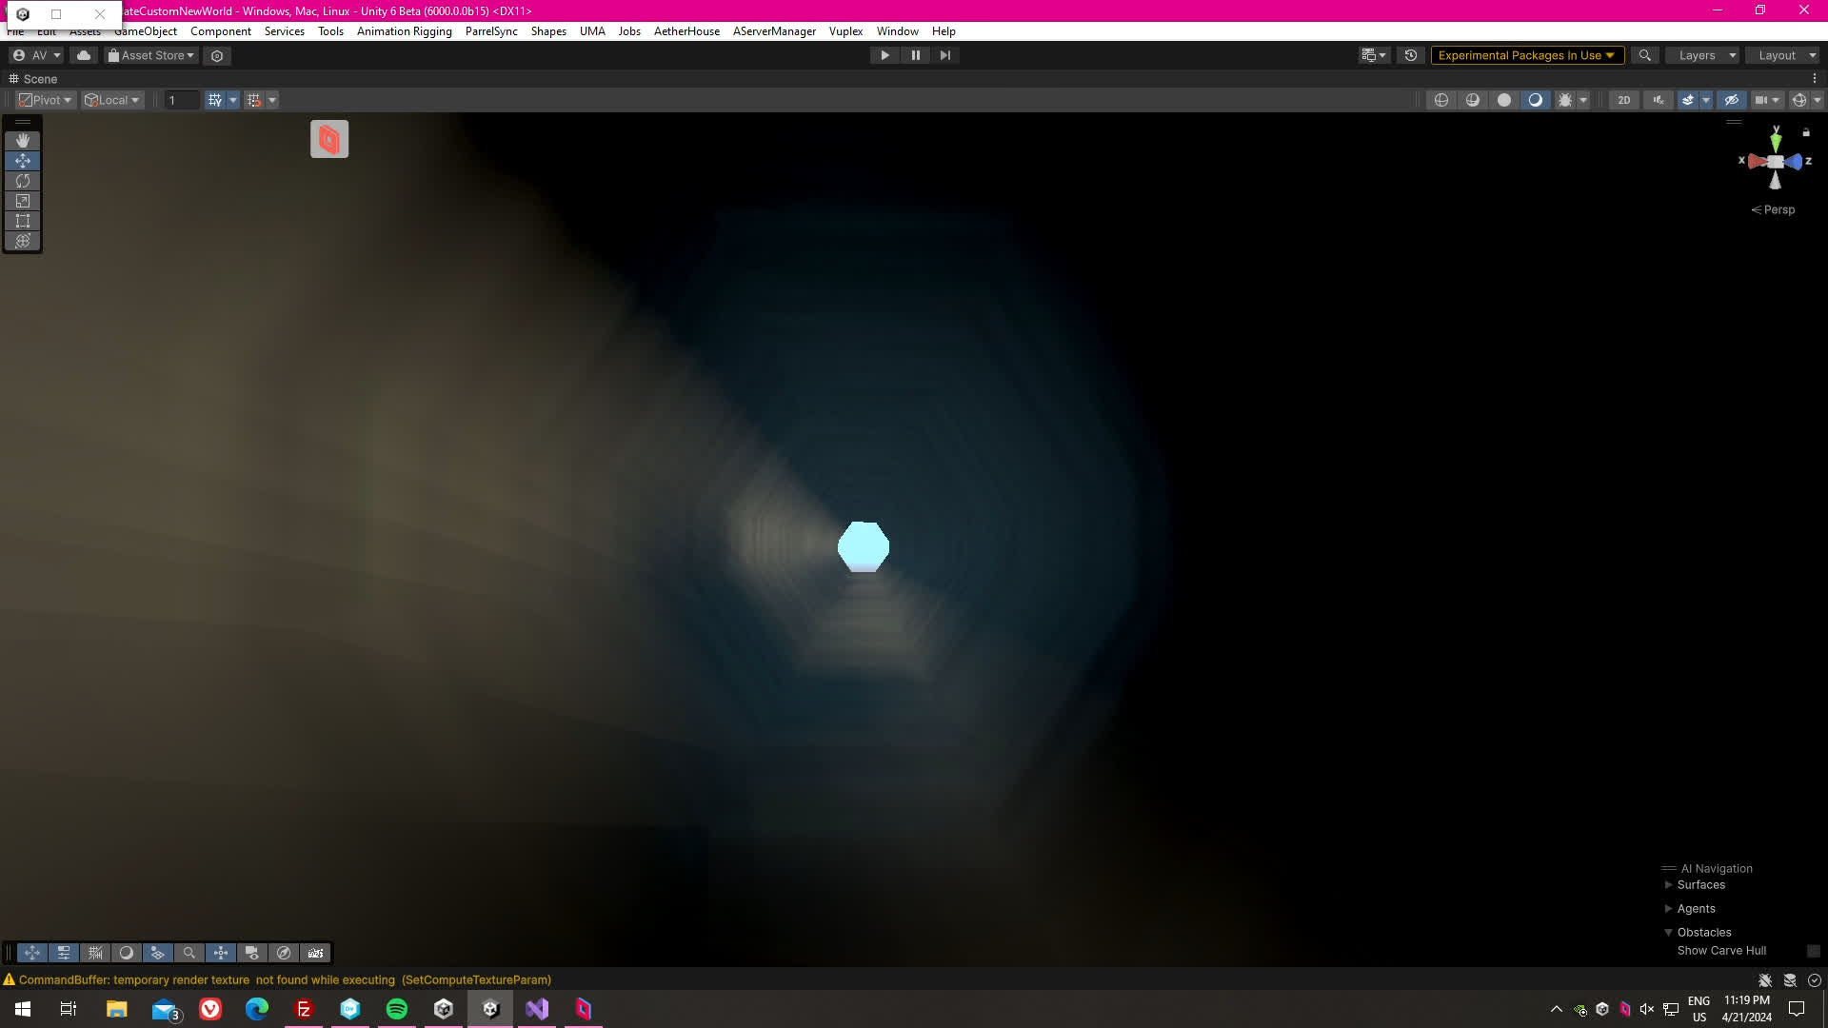1828x1028 pixels.
Task: Open the Window menu
Action: (897, 31)
